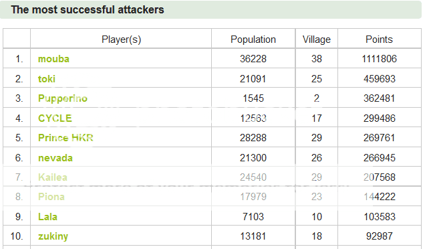Image resolution: width=427 pixels, height=249 pixels.
Task: Click zukiny's points value 92987
Action: [380, 236]
